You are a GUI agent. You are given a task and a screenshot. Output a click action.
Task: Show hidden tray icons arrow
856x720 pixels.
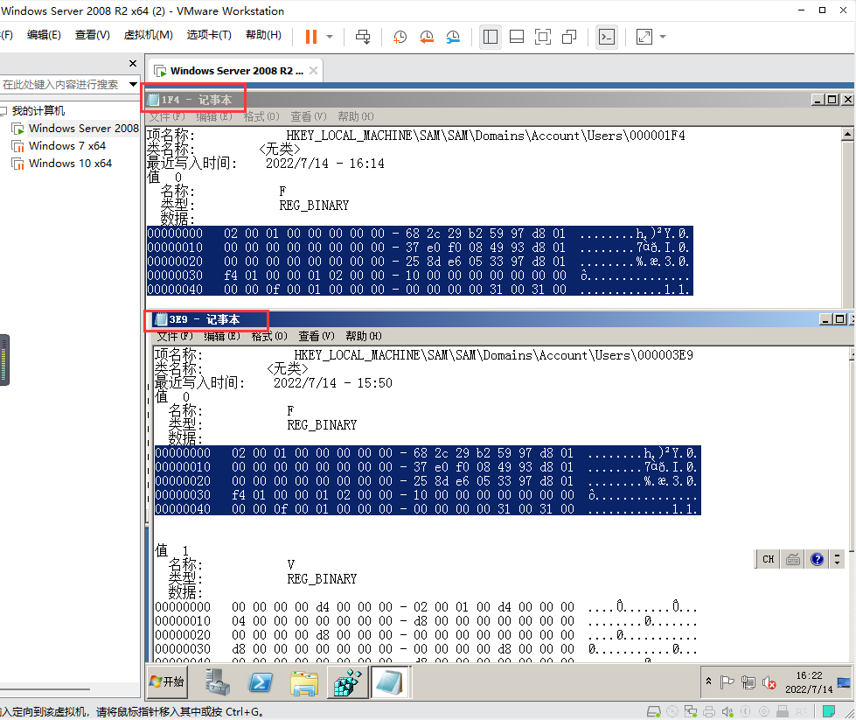[708, 682]
